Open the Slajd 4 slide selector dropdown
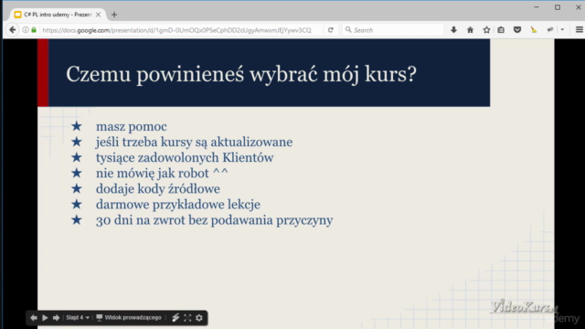 78,318
